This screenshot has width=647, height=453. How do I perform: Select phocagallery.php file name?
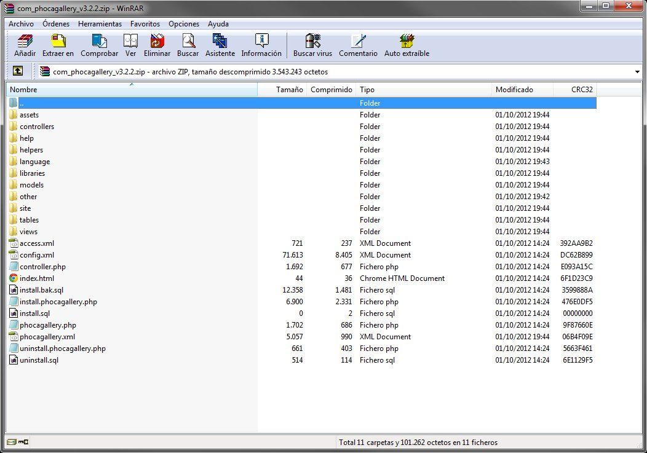(x=48, y=325)
